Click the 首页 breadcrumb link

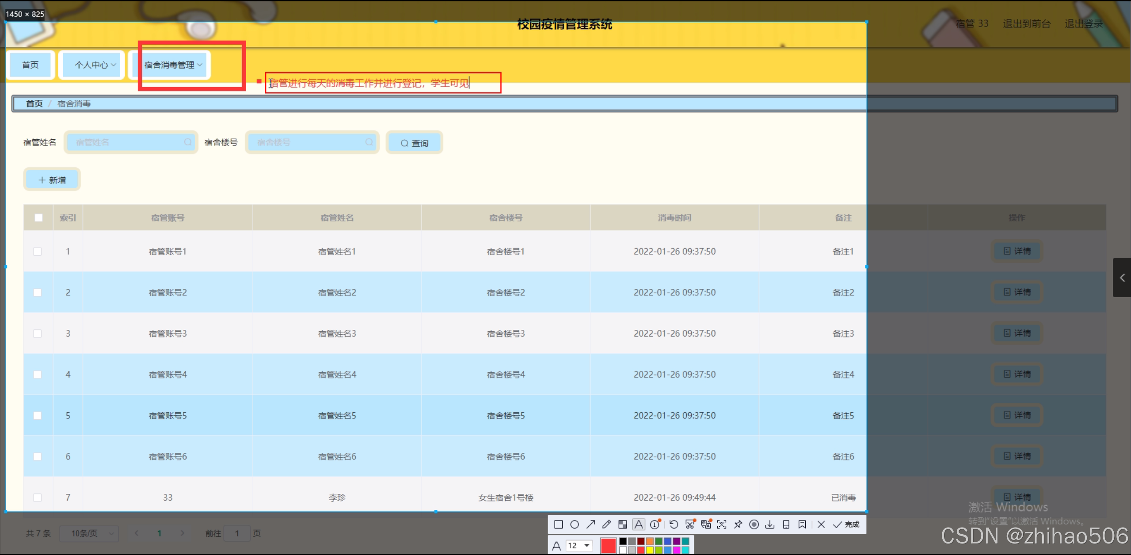[x=34, y=103]
